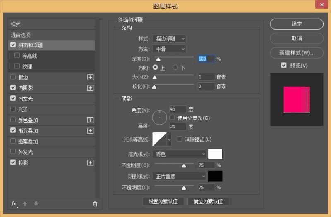331x217 pixels.
Task: Click the 取消 button
Action: (297, 38)
